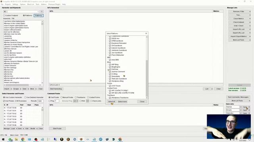The width and height of the screenshot is (254, 142).
Task: Click the proxy list vertical scrollbar
Action: pyautogui.click(x=42, y=116)
